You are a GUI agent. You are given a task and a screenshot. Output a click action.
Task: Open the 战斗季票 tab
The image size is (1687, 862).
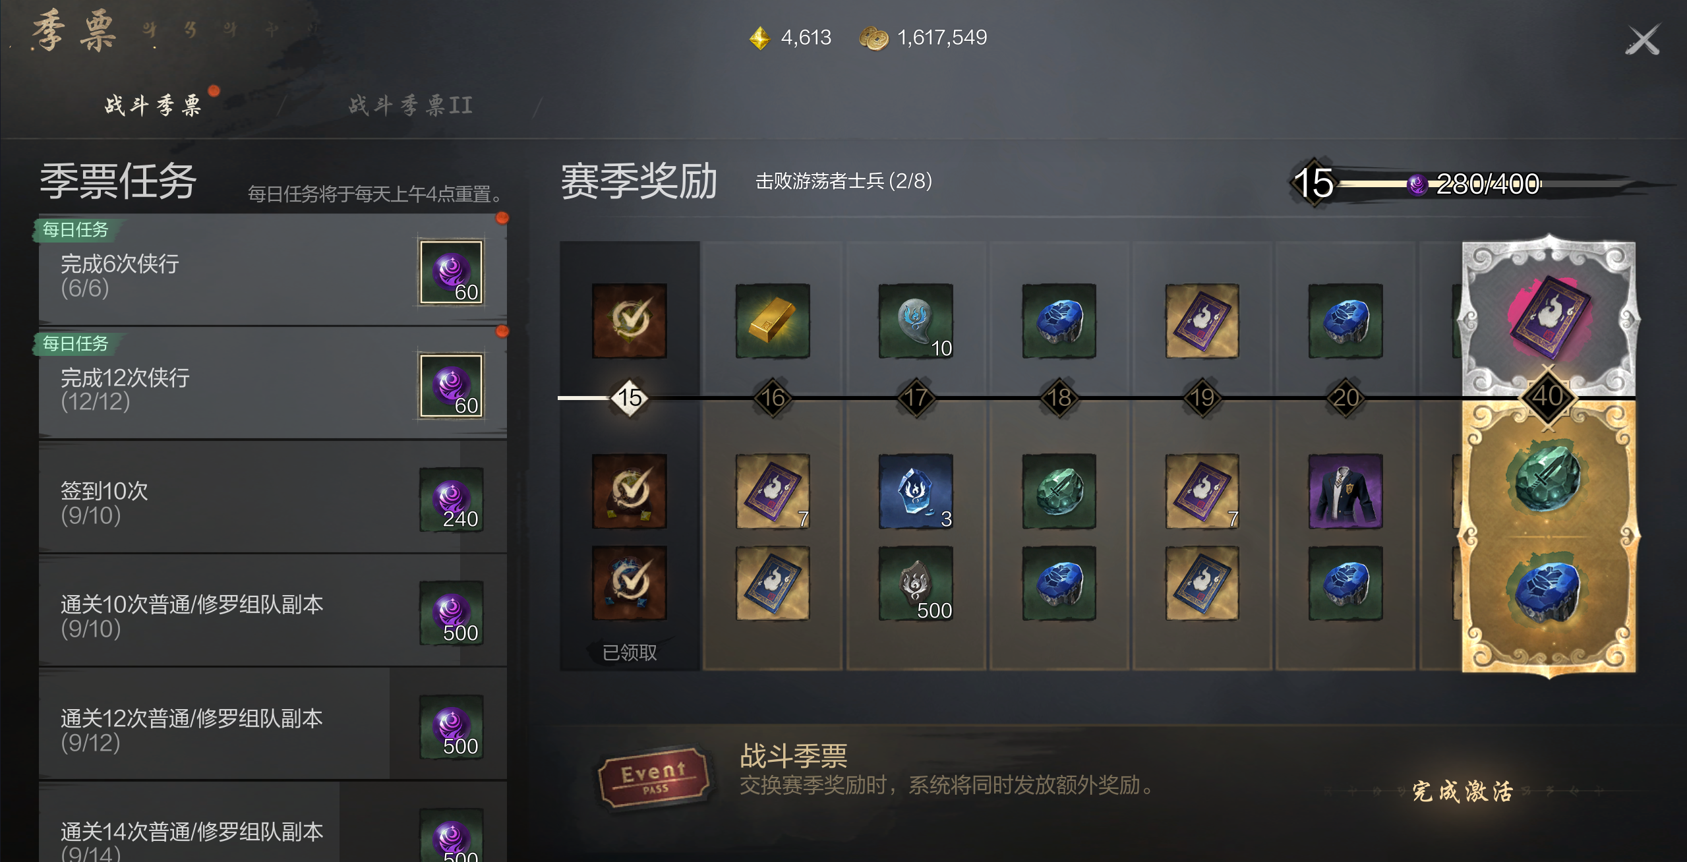pos(153,105)
